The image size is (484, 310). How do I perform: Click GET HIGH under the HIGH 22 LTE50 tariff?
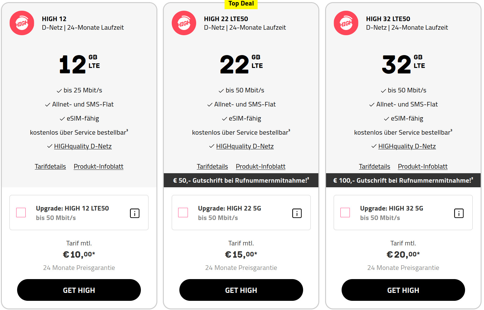click(241, 290)
